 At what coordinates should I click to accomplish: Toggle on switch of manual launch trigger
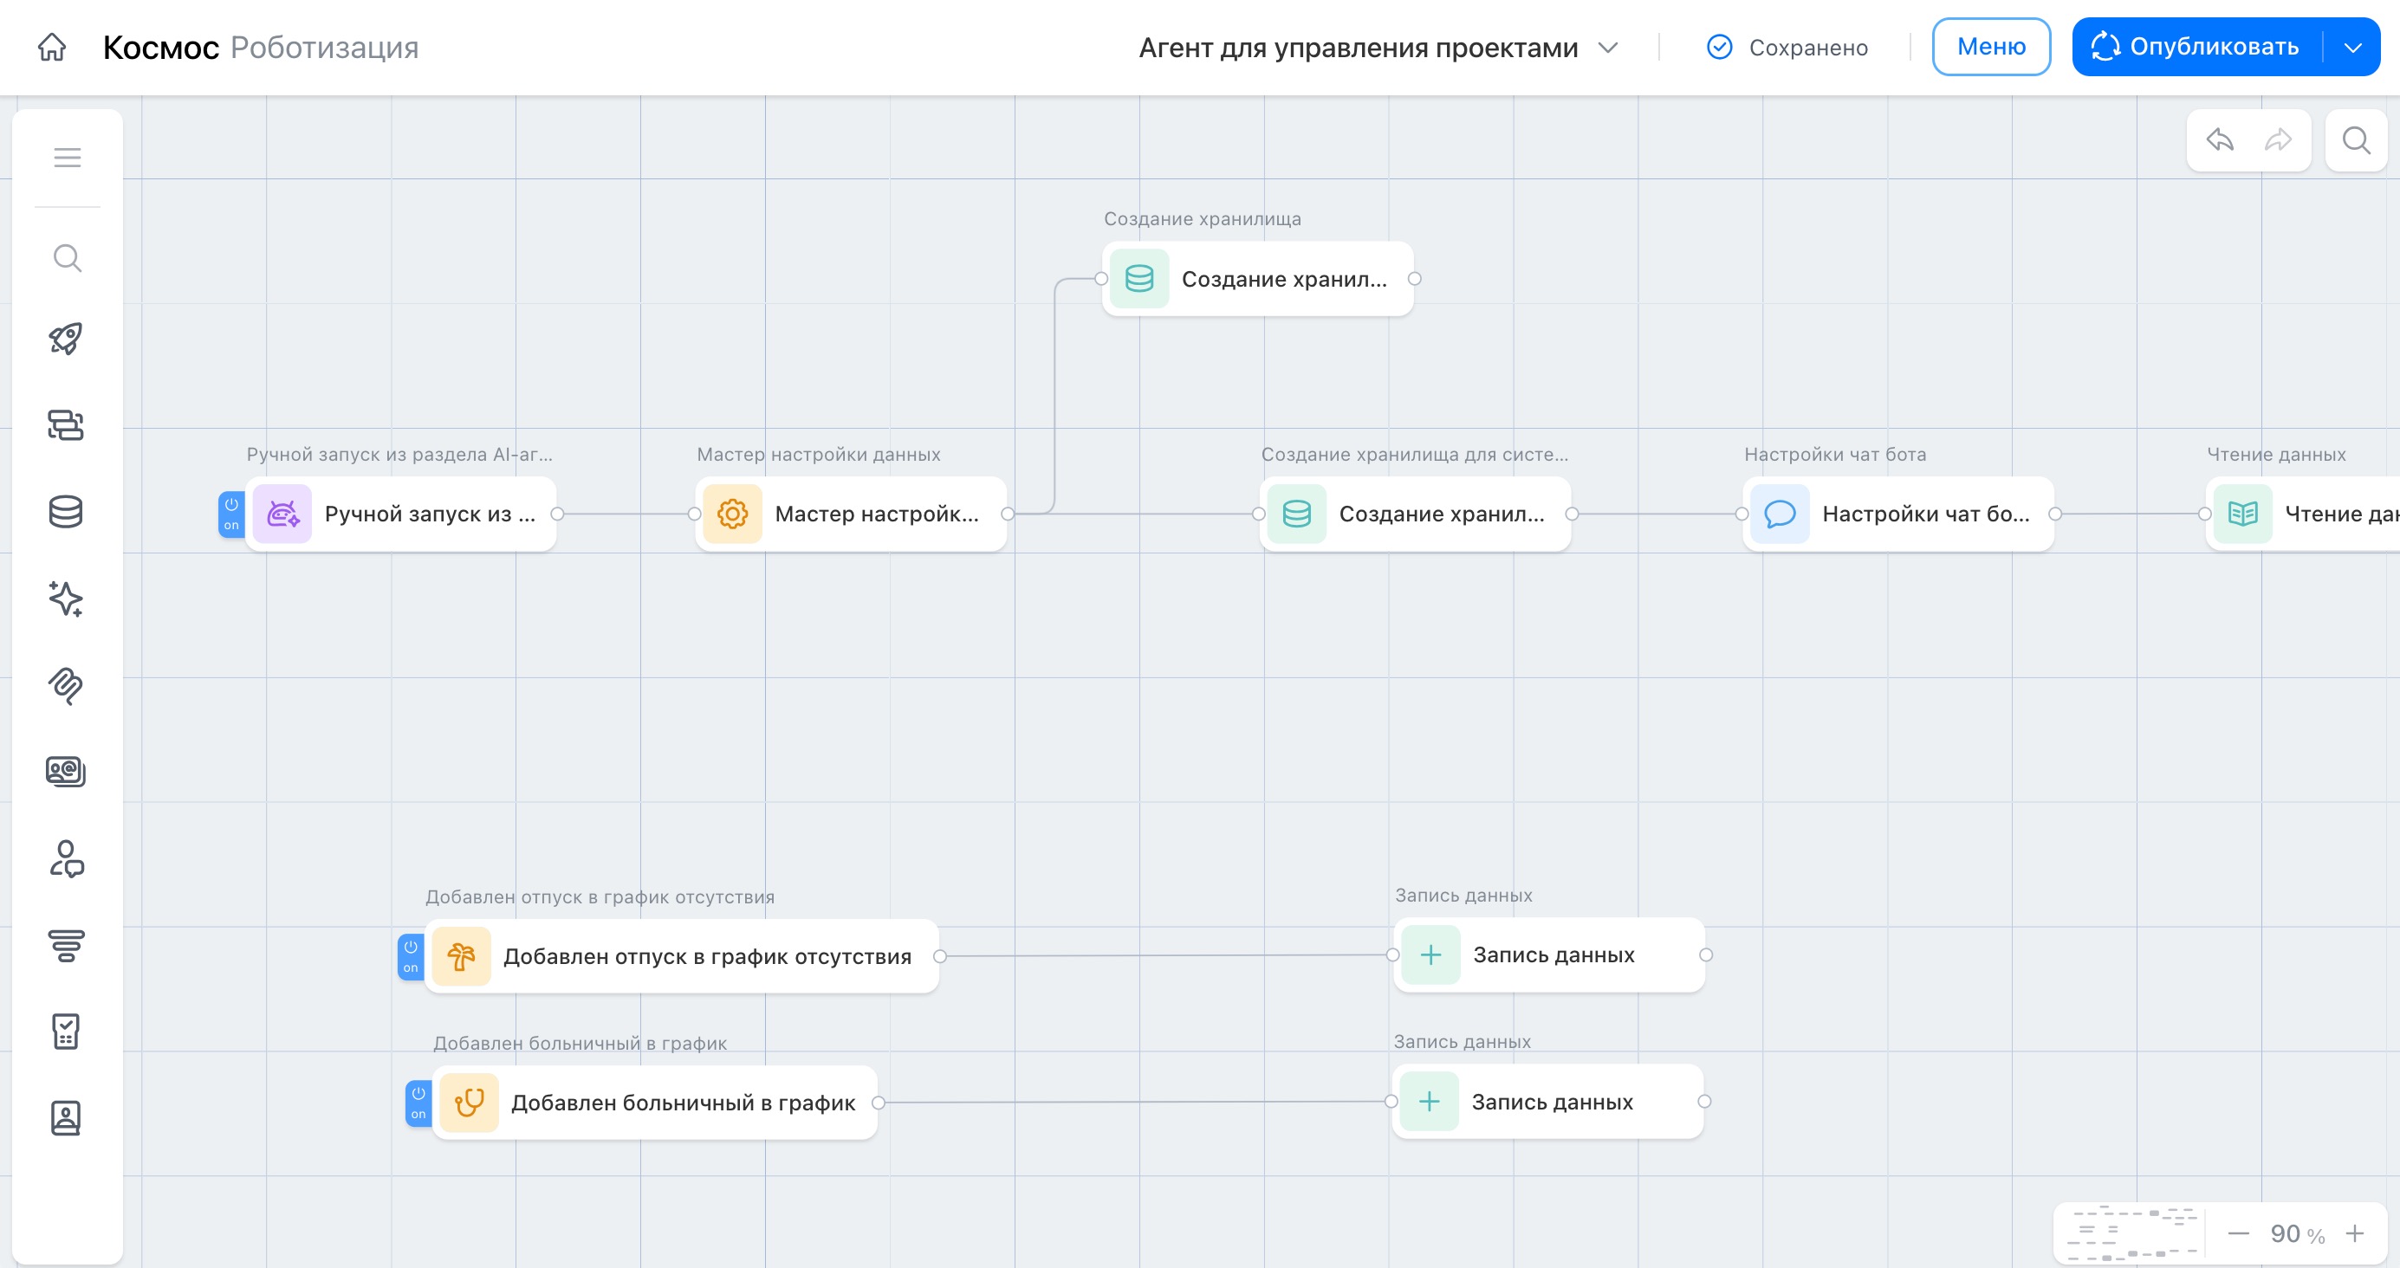click(x=231, y=514)
